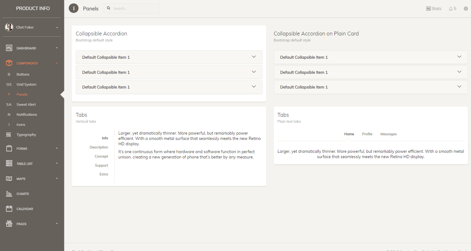This screenshot has width=471, height=251.
Task: Click the Components cube icon
Action: [9, 63]
